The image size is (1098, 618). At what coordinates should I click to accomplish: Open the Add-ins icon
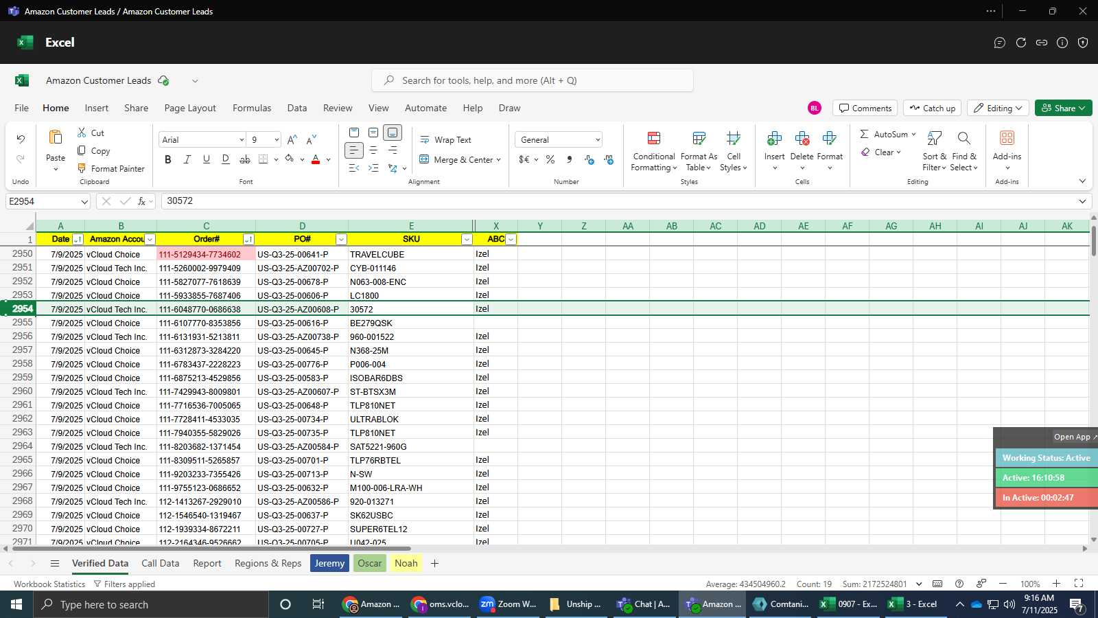point(1007,138)
